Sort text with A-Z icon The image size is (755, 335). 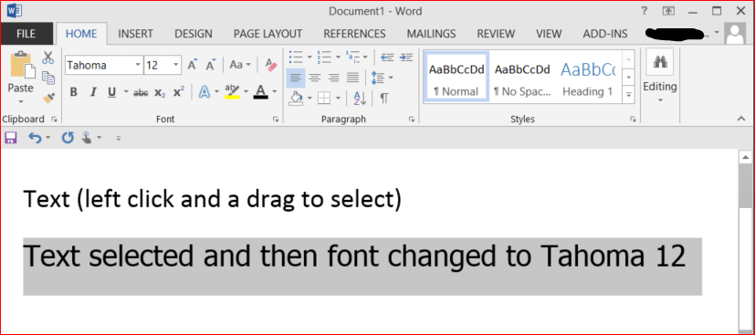[361, 99]
